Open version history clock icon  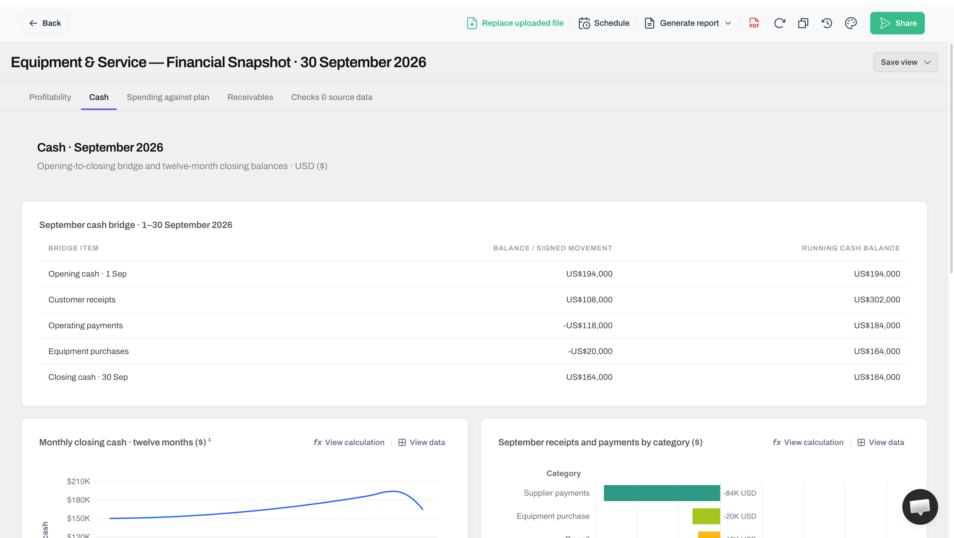[826, 23]
